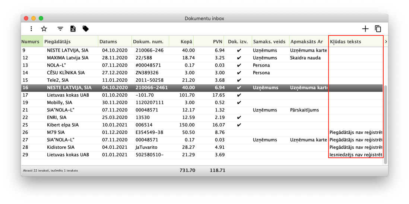Toggle Dok. izv. checkmark for ENRI row
The width and height of the screenshot is (409, 204).
239,117
